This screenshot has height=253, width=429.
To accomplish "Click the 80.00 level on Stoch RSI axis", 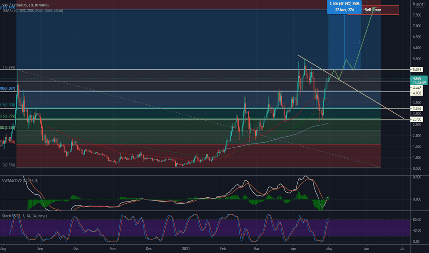I will tap(417, 219).
